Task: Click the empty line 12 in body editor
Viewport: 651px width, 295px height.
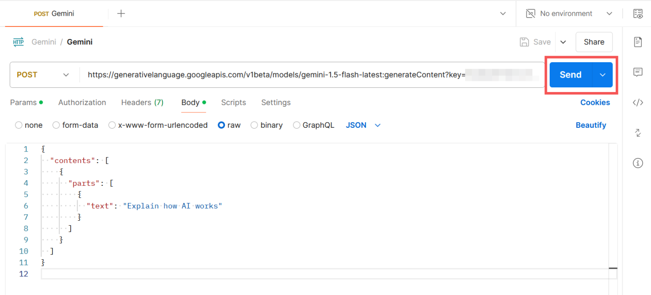Action: 329,274
